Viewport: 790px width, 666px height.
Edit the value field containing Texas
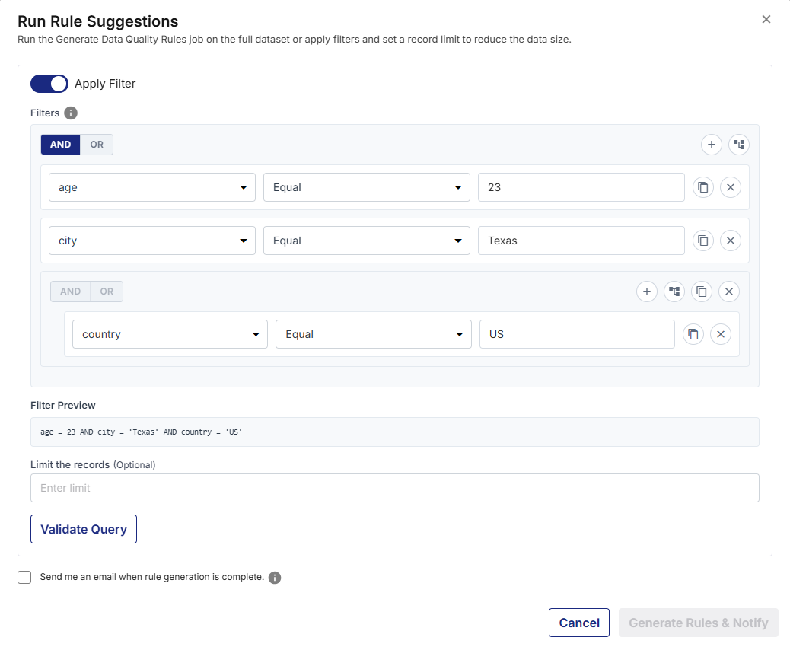[581, 241]
